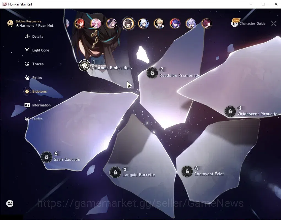Select the highlighted brown-haired Ruan Mei avatar

[x=128, y=23]
